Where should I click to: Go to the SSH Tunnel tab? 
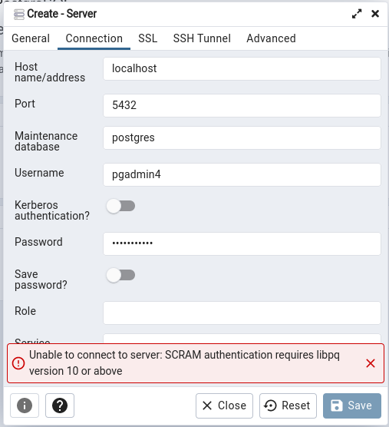(202, 38)
